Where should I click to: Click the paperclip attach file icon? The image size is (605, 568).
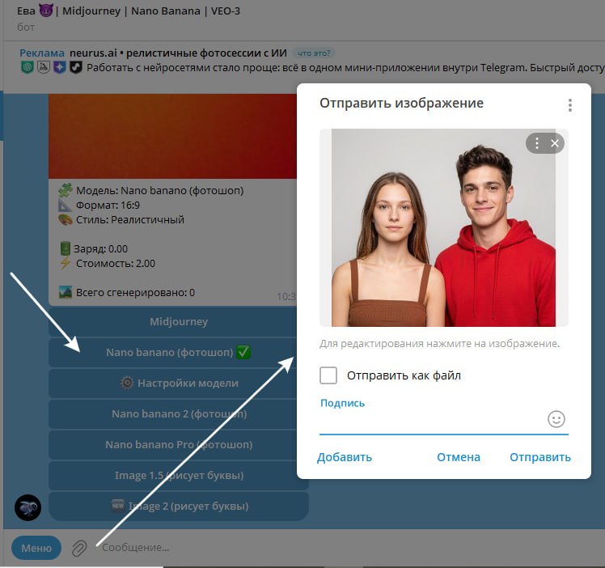pos(79,548)
